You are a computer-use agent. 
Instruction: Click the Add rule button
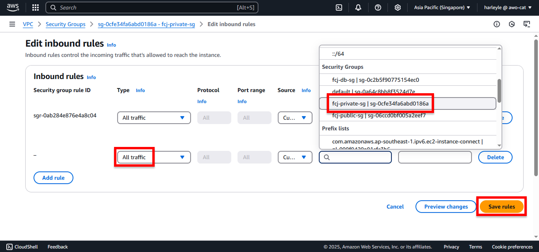point(53,178)
